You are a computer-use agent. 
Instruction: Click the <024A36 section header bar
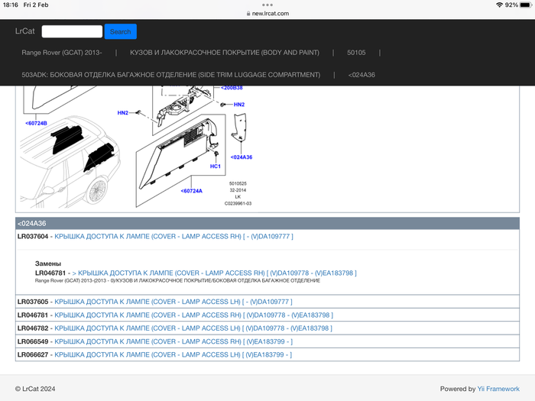pos(267,223)
